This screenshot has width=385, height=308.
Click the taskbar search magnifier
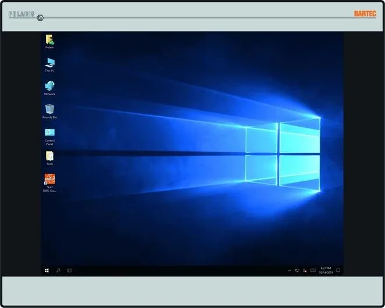pyautogui.click(x=58, y=271)
